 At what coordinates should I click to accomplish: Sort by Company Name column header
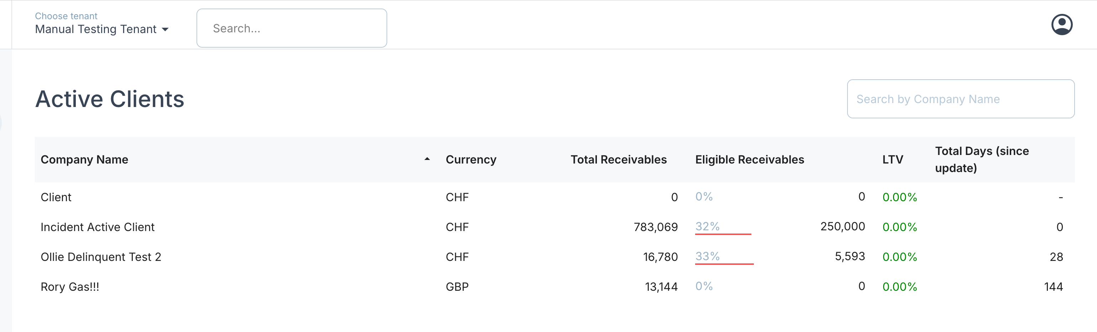coord(84,159)
